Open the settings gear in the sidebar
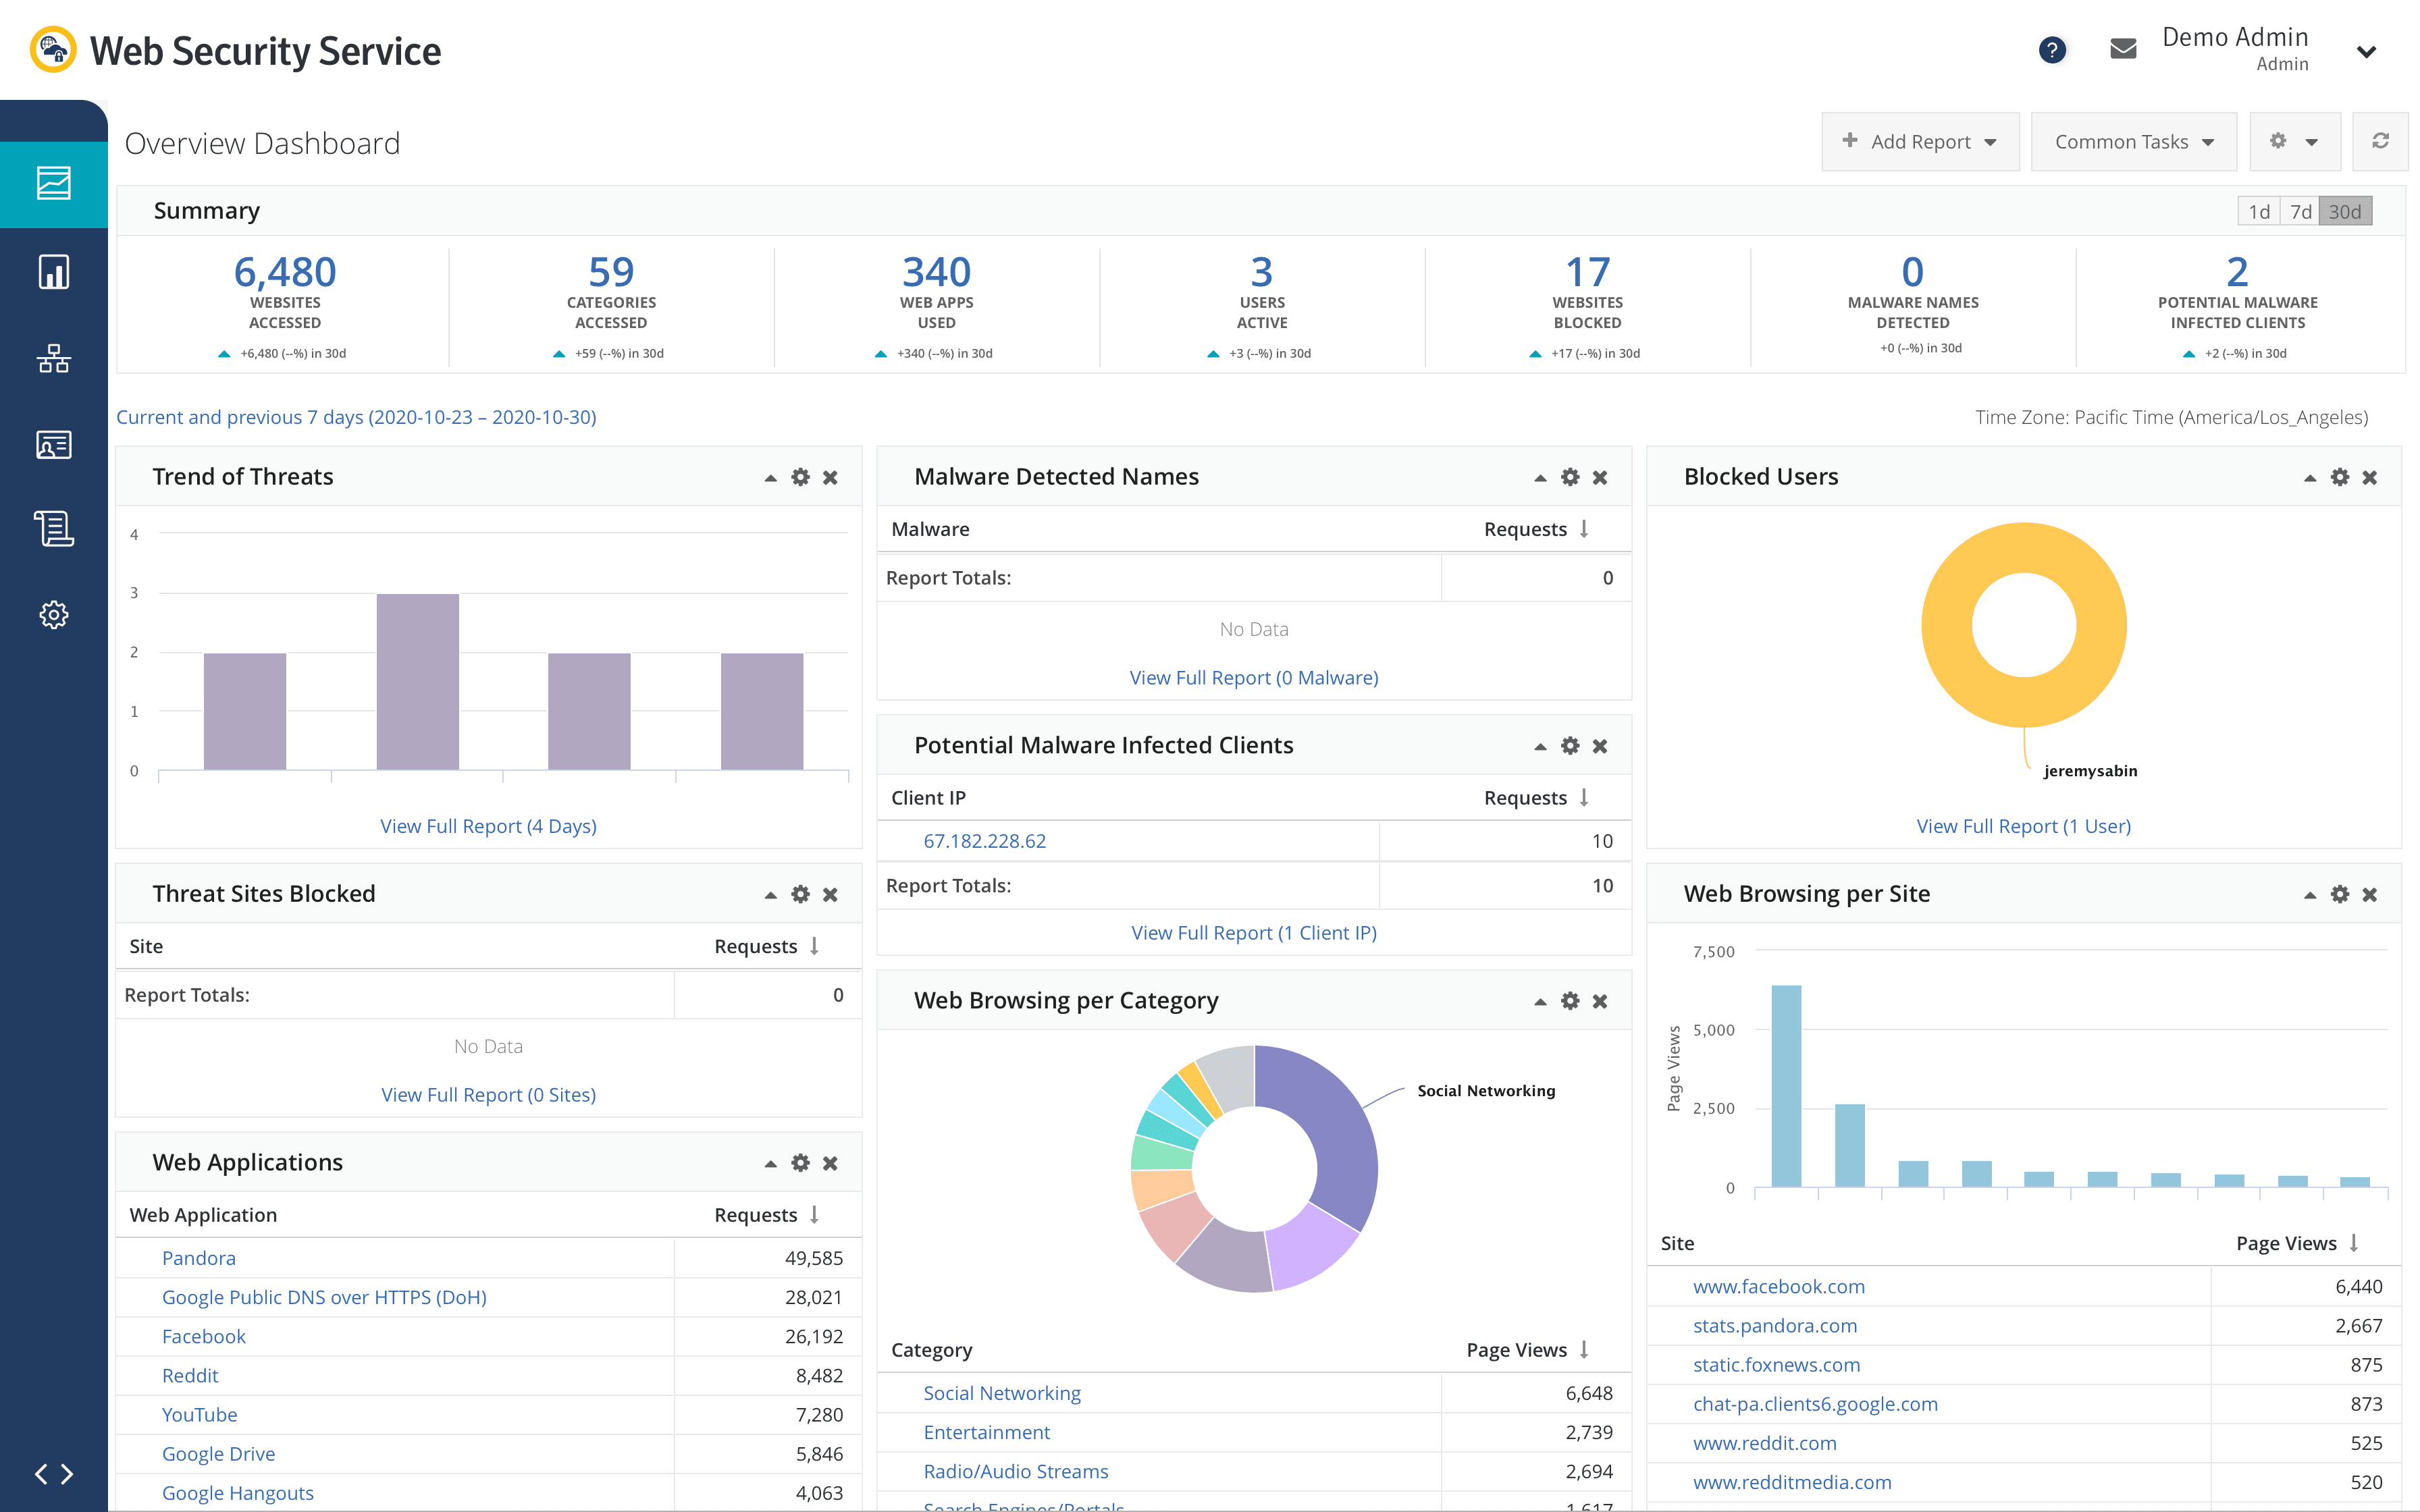Image resolution: width=2420 pixels, height=1512 pixels. 53,614
